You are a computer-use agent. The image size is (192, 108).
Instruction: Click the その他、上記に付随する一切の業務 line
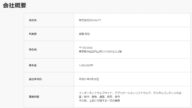(99, 101)
